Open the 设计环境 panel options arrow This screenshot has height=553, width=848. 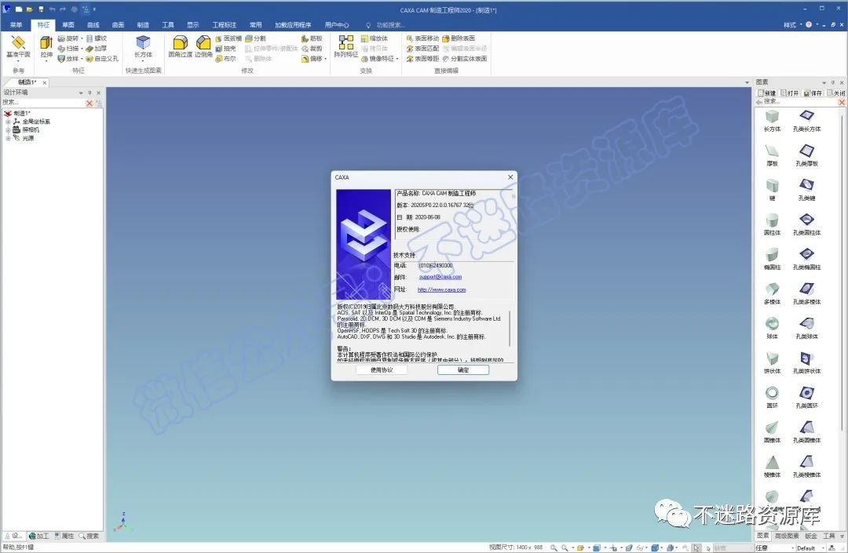click(81, 93)
